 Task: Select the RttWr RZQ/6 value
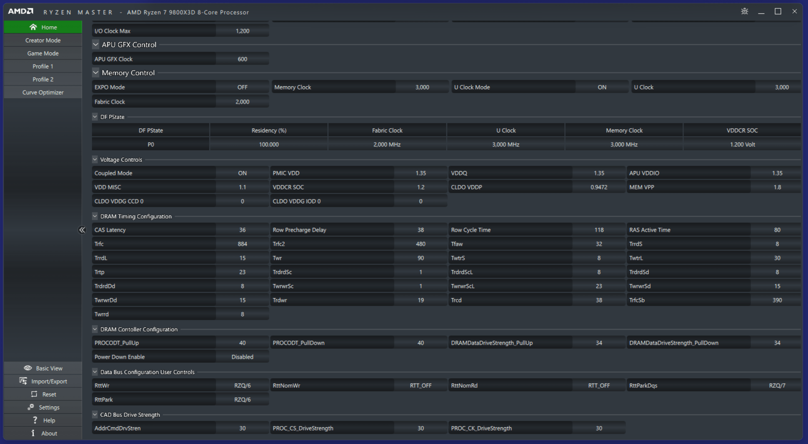pyautogui.click(x=242, y=385)
